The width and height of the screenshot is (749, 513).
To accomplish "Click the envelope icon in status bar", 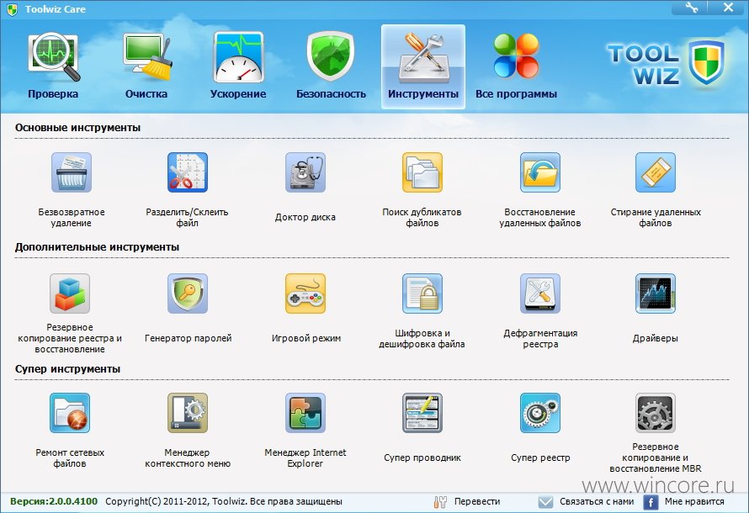I will (545, 502).
